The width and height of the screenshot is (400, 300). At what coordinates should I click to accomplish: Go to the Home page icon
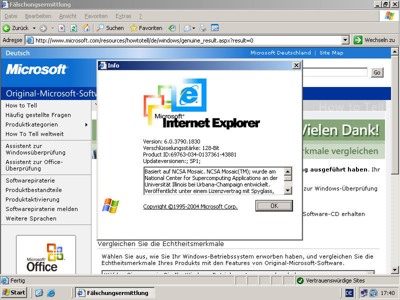[86, 28]
